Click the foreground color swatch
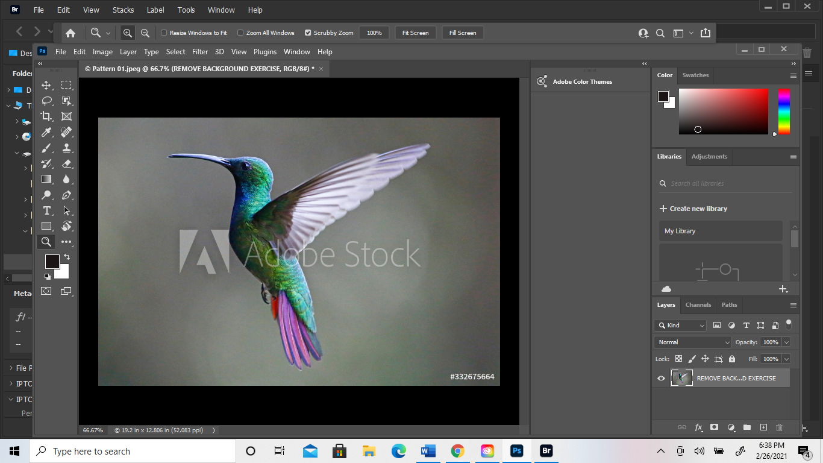 coord(53,260)
